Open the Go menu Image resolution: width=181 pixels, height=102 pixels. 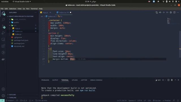click(x=24, y=9)
